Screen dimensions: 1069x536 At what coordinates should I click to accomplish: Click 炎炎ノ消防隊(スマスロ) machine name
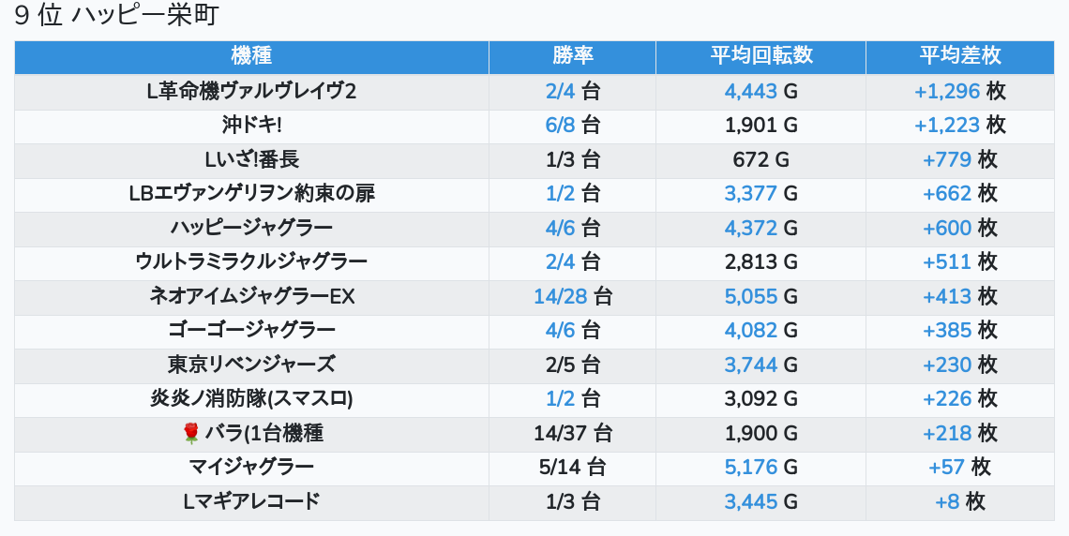pos(251,398)
